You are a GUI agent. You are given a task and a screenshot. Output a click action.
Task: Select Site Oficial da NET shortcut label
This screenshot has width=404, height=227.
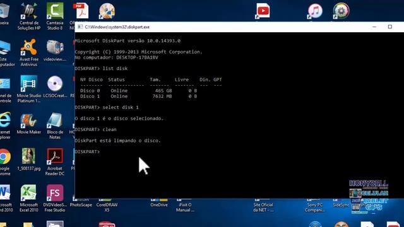click(x=263, y=207)
